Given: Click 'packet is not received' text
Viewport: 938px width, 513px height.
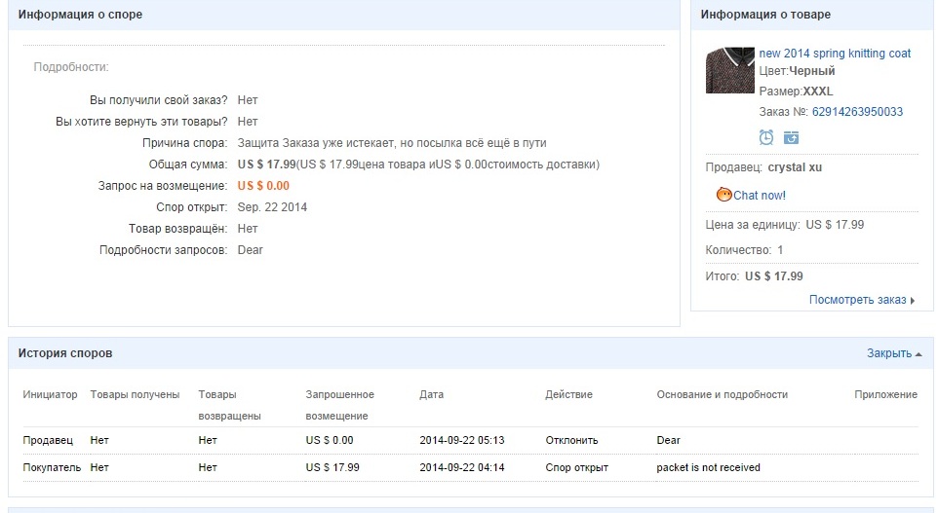Looking at the screenshot, I should [x=708, y=467].
